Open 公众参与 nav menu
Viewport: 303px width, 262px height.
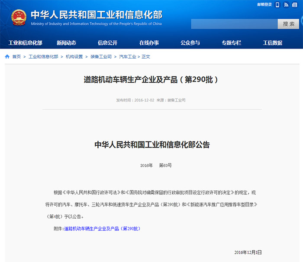coord(190,43)
